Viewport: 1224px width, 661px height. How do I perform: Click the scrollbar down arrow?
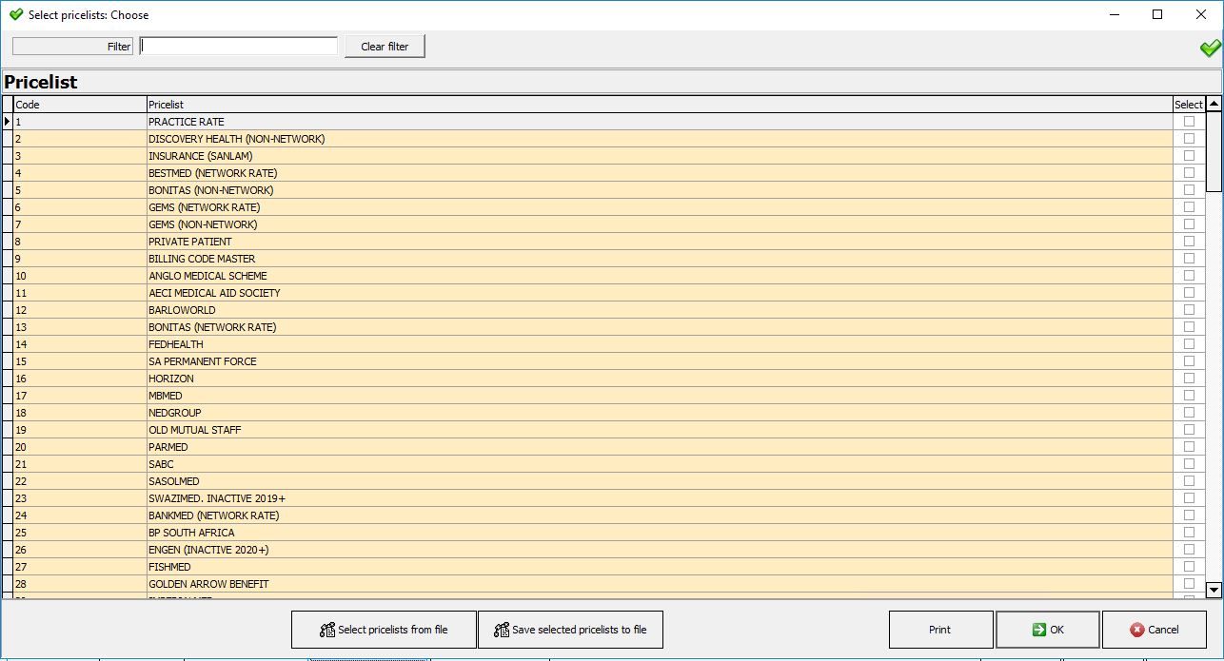click(1214, 590)
